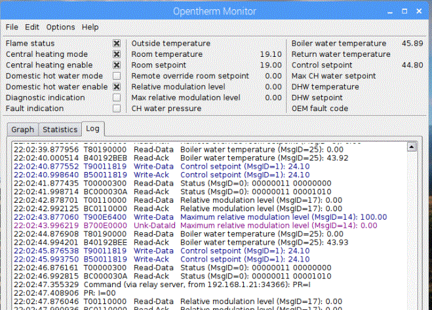Minimize the Opentherm Monitor window
The width and height of the screenshot is (432, 310).
point(390,12)
